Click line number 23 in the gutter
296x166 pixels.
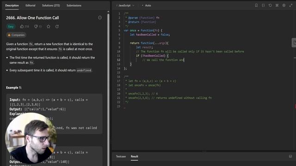(118, 106)
